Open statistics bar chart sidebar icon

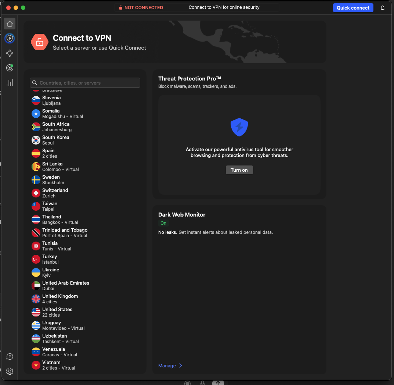[10, 83]
